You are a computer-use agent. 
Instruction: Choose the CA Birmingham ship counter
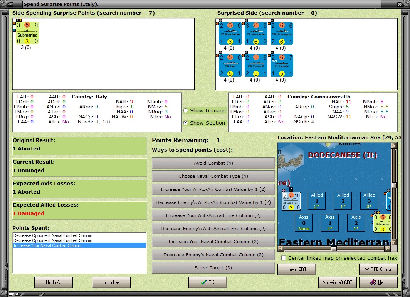[x=282, y=33]
